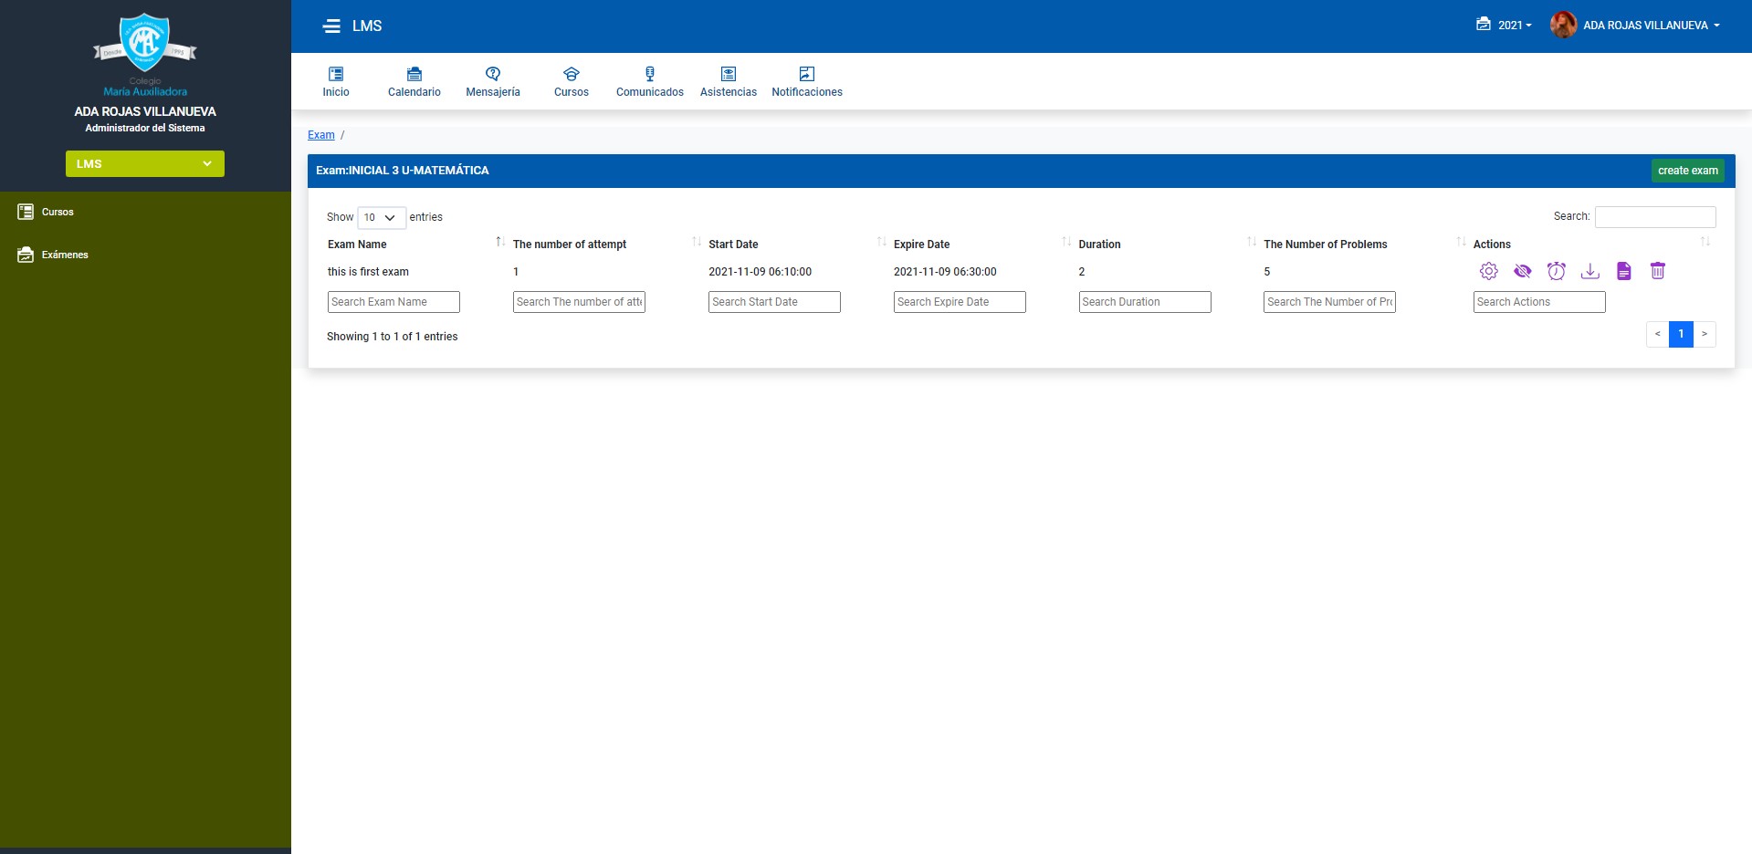Screen dimensions: 1752x854
Task: Open Cursos in the left sidebar
Action: [46, 212]
